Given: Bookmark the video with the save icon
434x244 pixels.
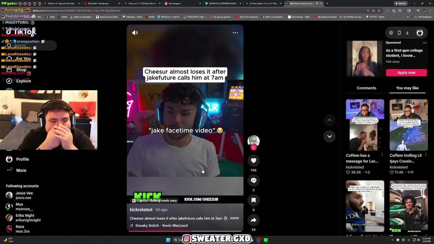Looking at the screenshot, I should [254, 200].
